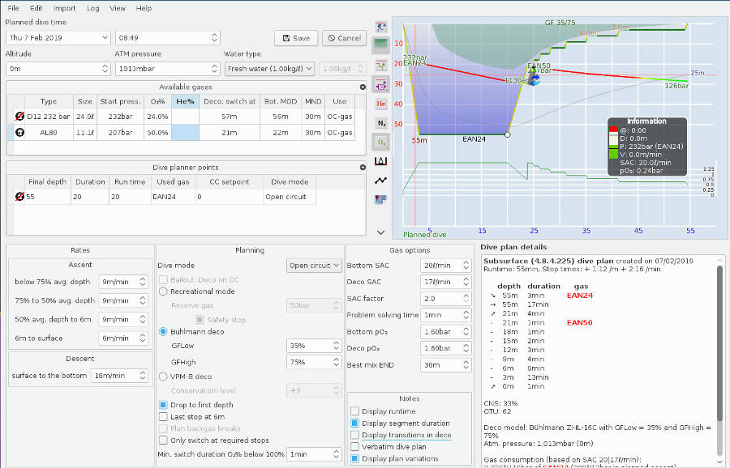Delete the AL80 cylinder row
730x468 pixels.
(19, 131)
